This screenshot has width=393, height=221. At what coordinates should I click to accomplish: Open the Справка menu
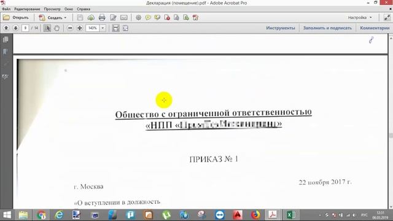pyautogui.click(x=84, y=9)
